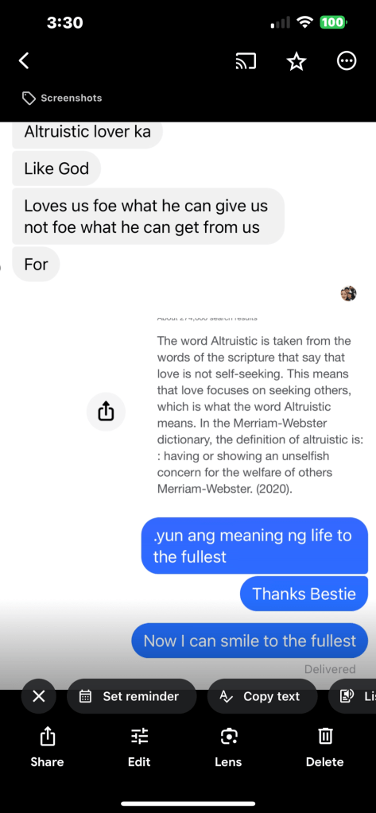Open the three-dot more options menu
Image resolution: width=376 pixels, height=813 pixels.
point(347,62)
